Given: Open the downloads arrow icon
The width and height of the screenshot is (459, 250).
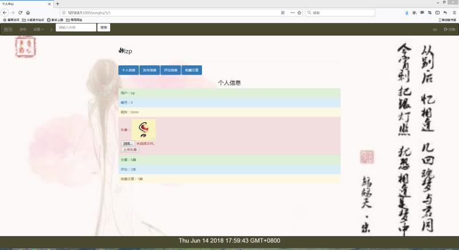Looking at the screenshot, I should (x=407, y=13).
